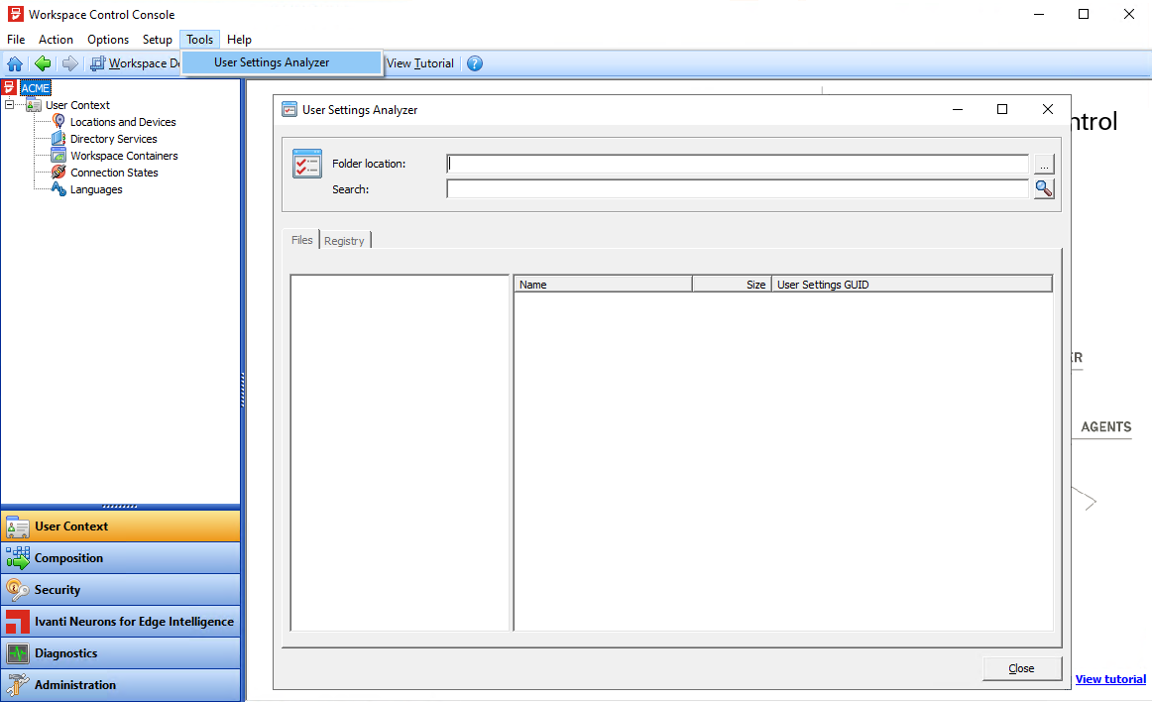Image resolution: width=1152 pixels, height=702 pixels.
Task: Click the Diagnostics monitor icon
Action: 18,652
